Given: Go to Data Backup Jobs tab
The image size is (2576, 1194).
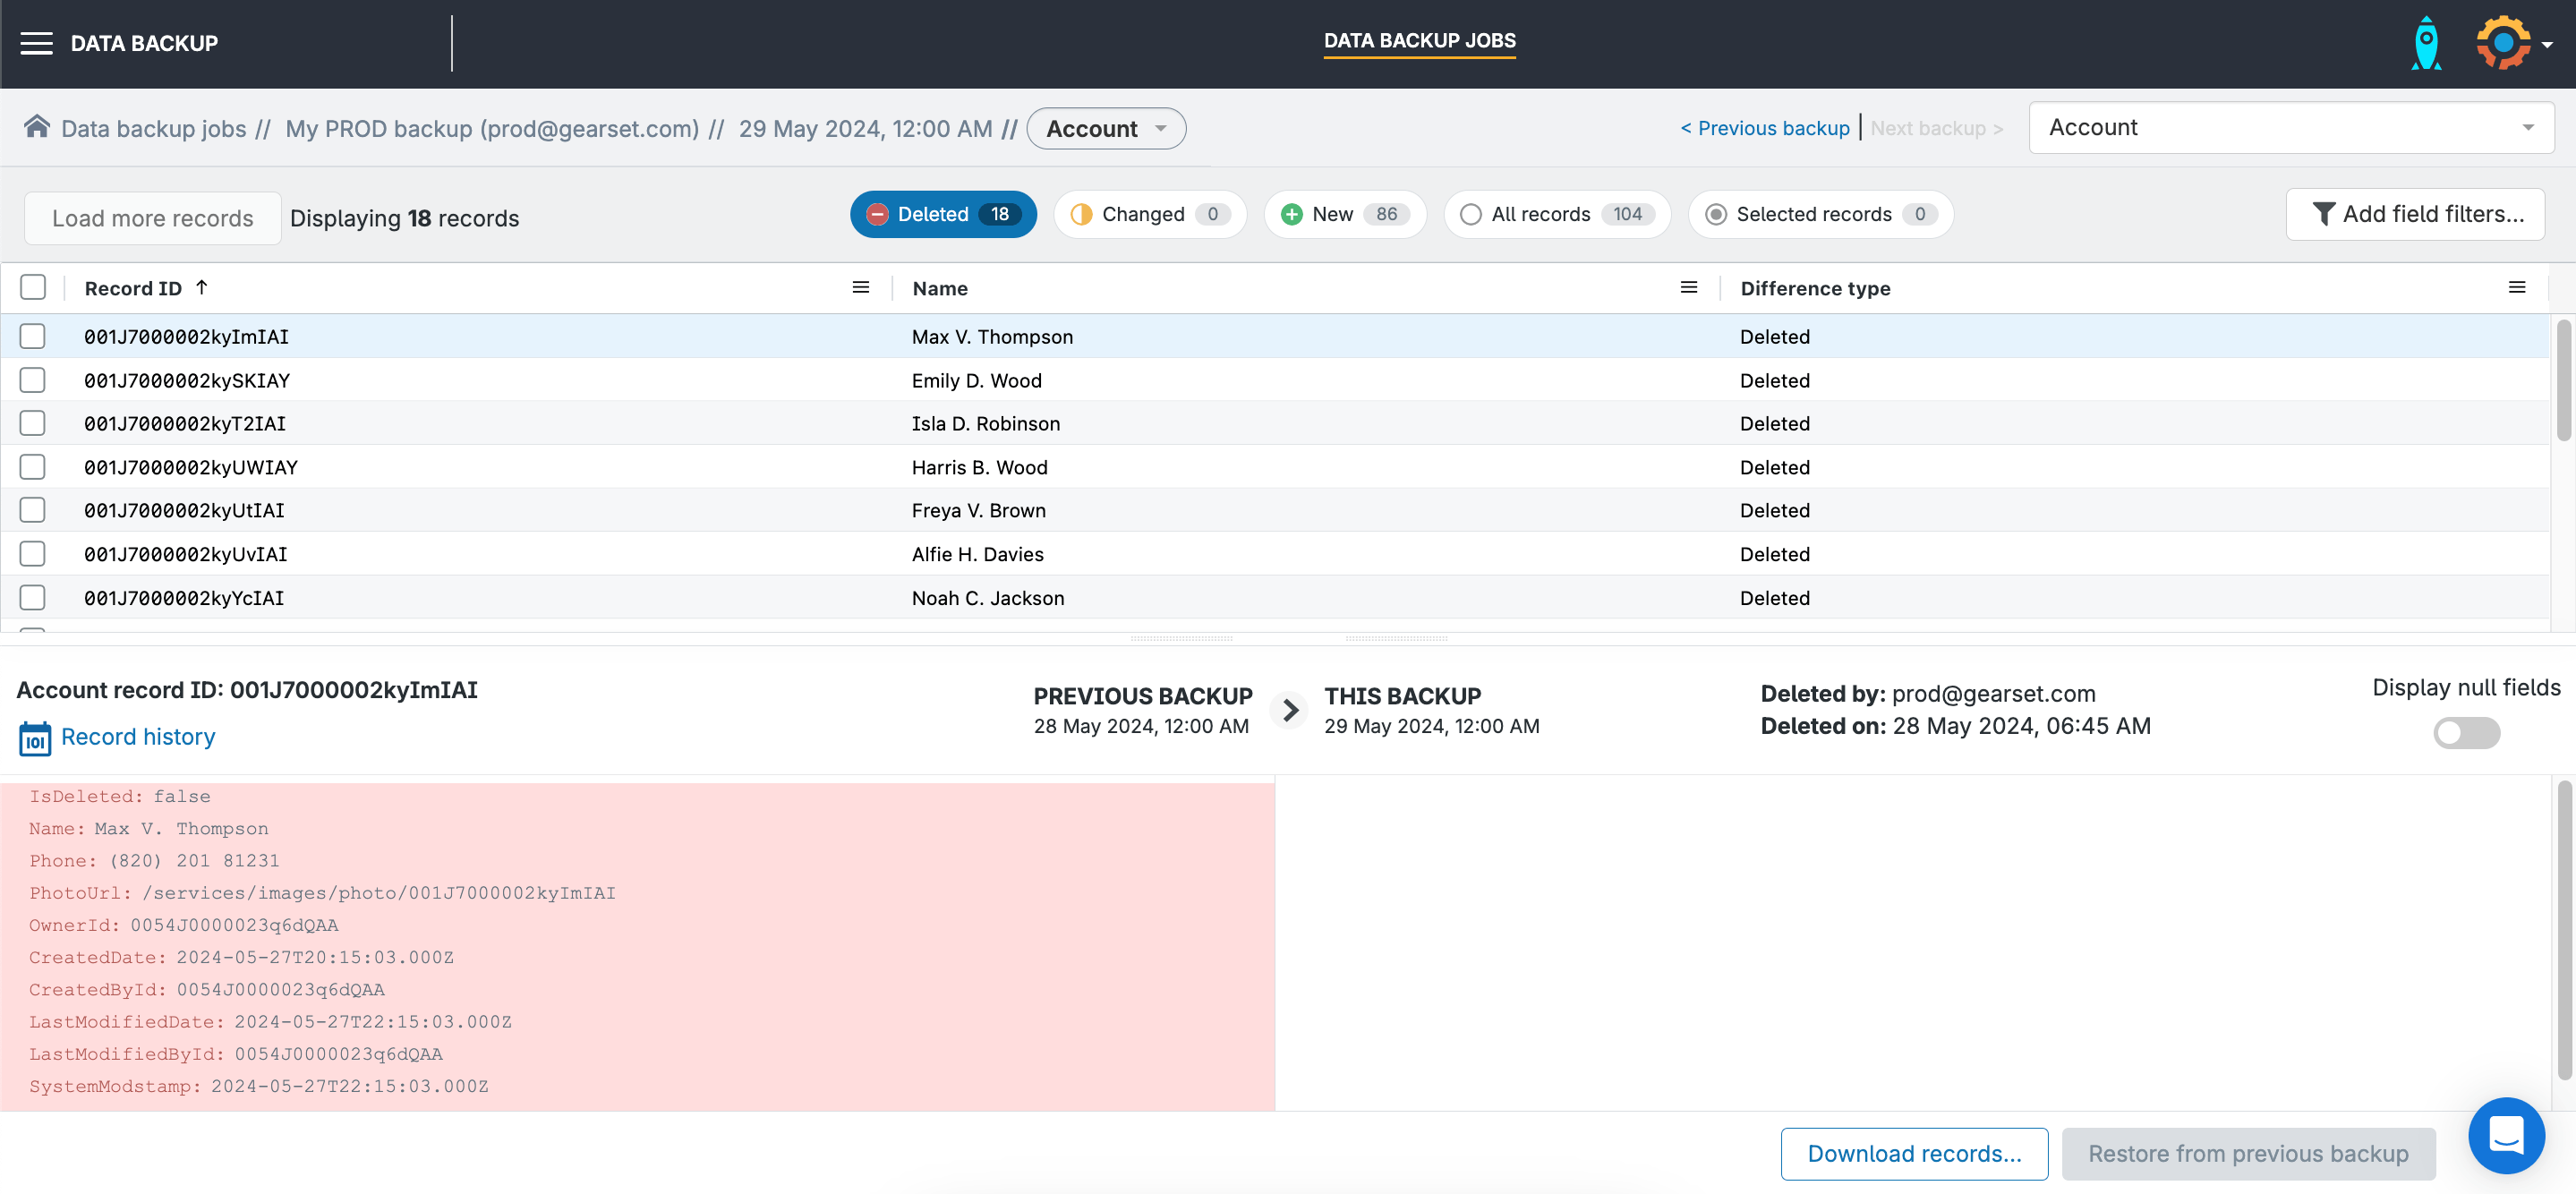Looking at the screenshot, I should pyautogui.click(x=1419, y=41).
